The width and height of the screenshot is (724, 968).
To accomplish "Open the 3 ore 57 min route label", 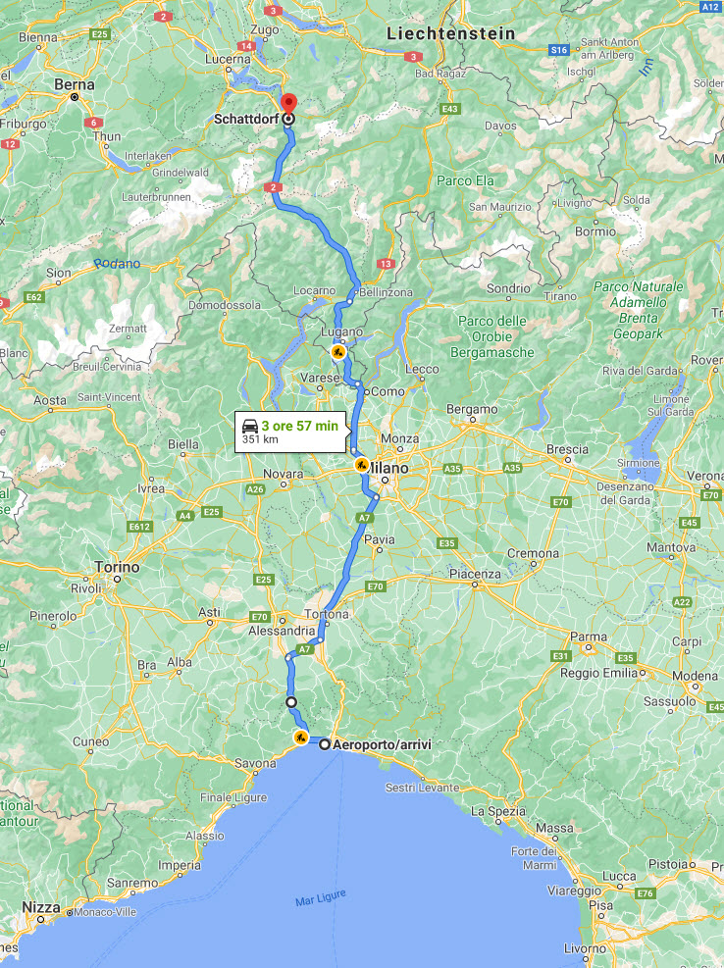I will (299, 426).
